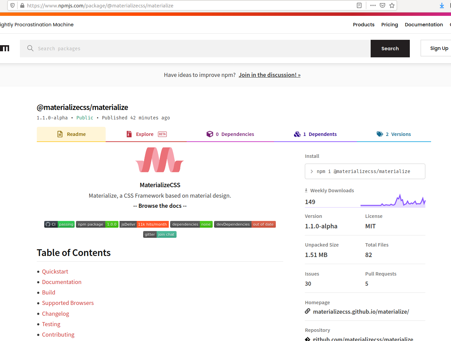Viewport: 451px width, 341px height.
Task: Click the npm package 1.0.0 badge
Action: point(97,224)
